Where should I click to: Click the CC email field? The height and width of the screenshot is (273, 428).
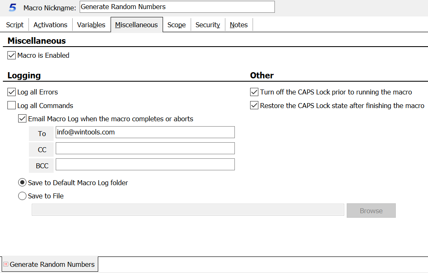point(145,148)
